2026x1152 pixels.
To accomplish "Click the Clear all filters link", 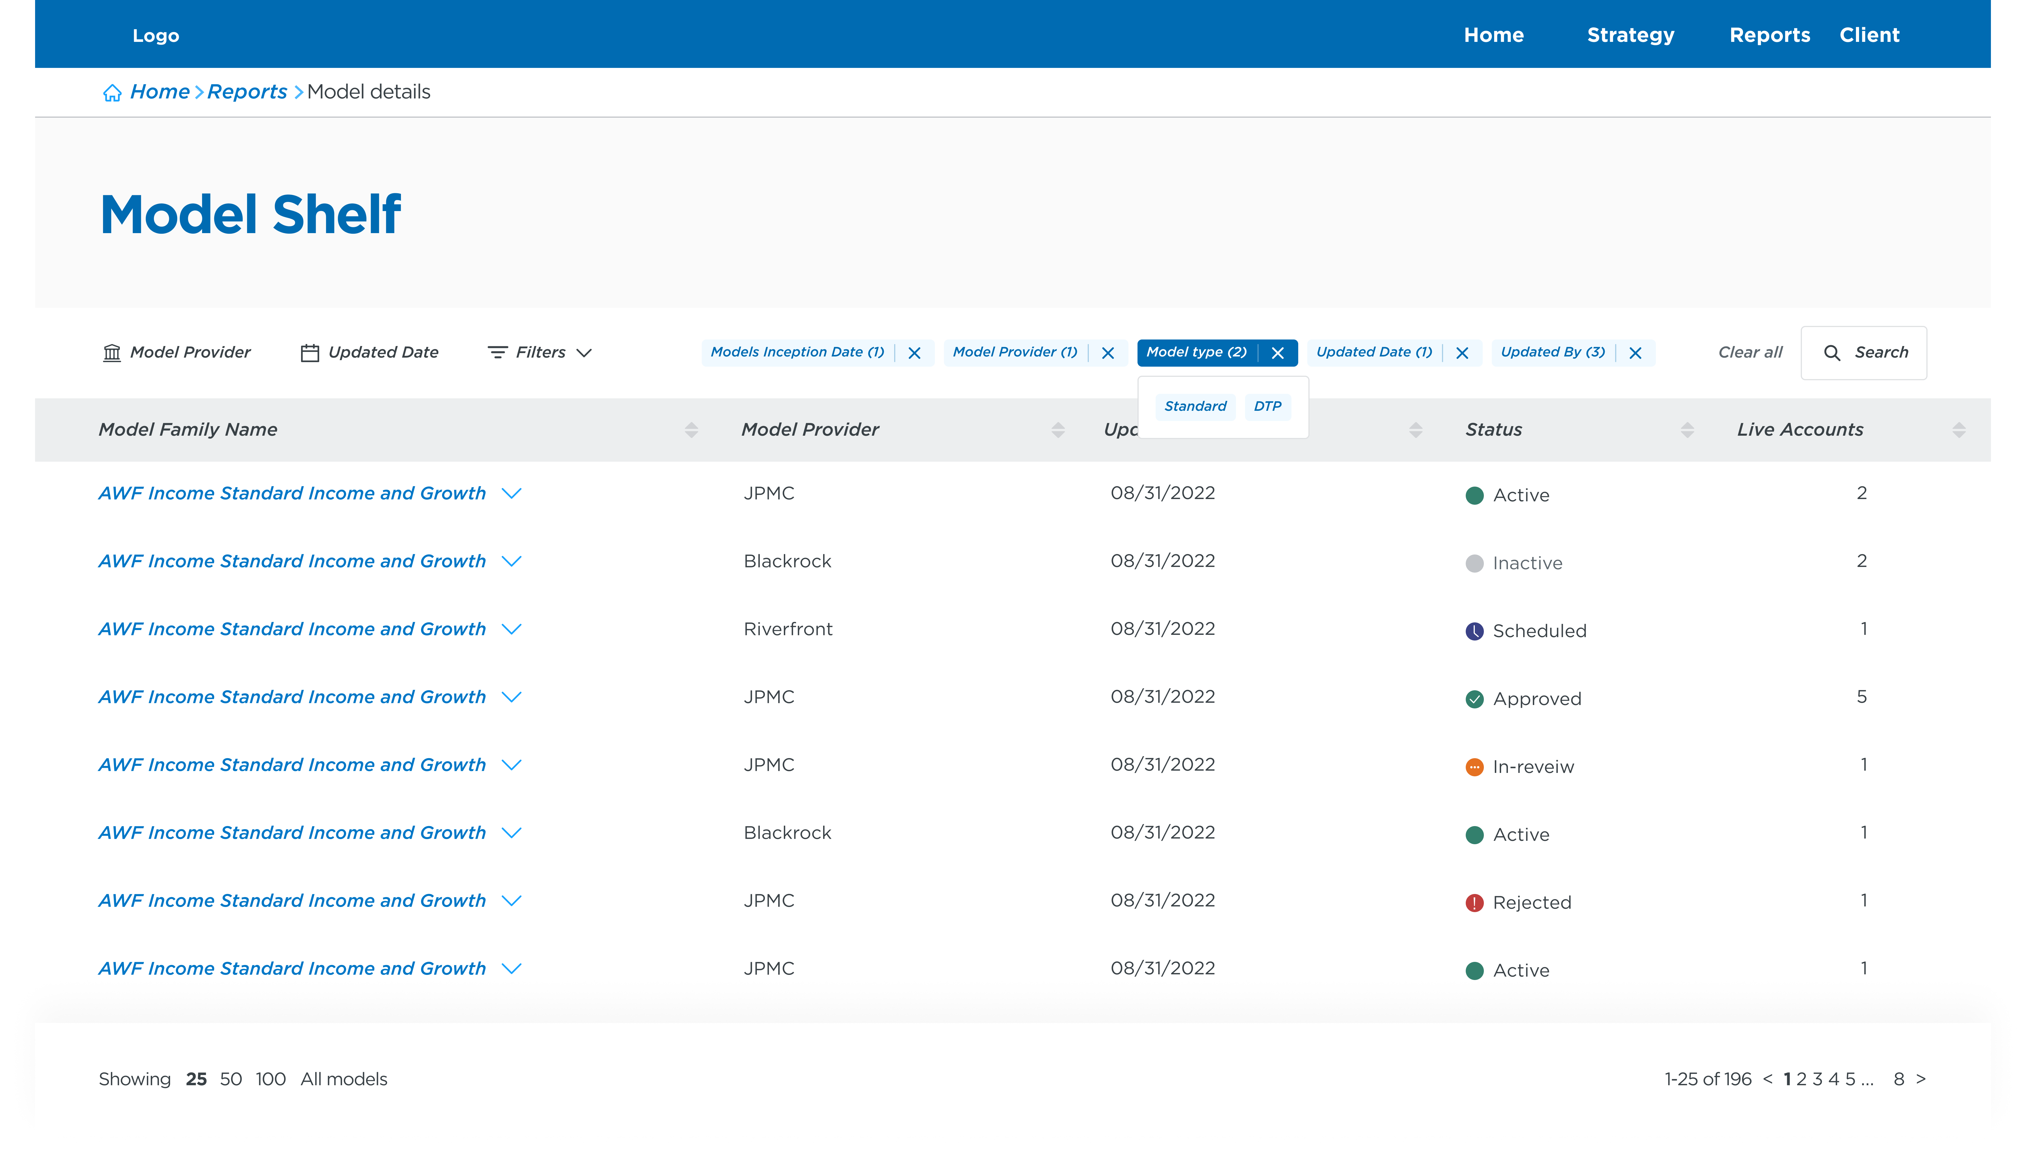I will pyautogui.click(x=1750, y=353).
